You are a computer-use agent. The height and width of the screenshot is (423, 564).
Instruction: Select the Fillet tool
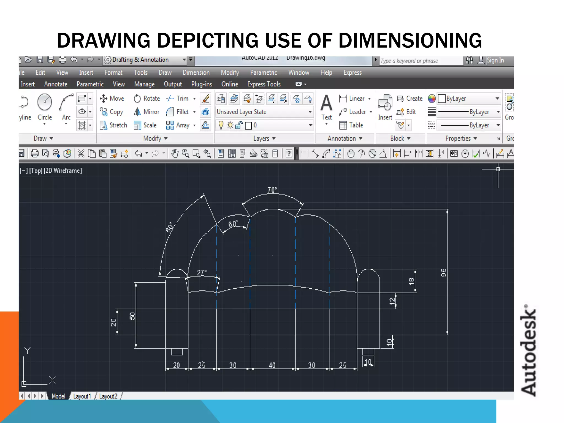click(178, 112)
